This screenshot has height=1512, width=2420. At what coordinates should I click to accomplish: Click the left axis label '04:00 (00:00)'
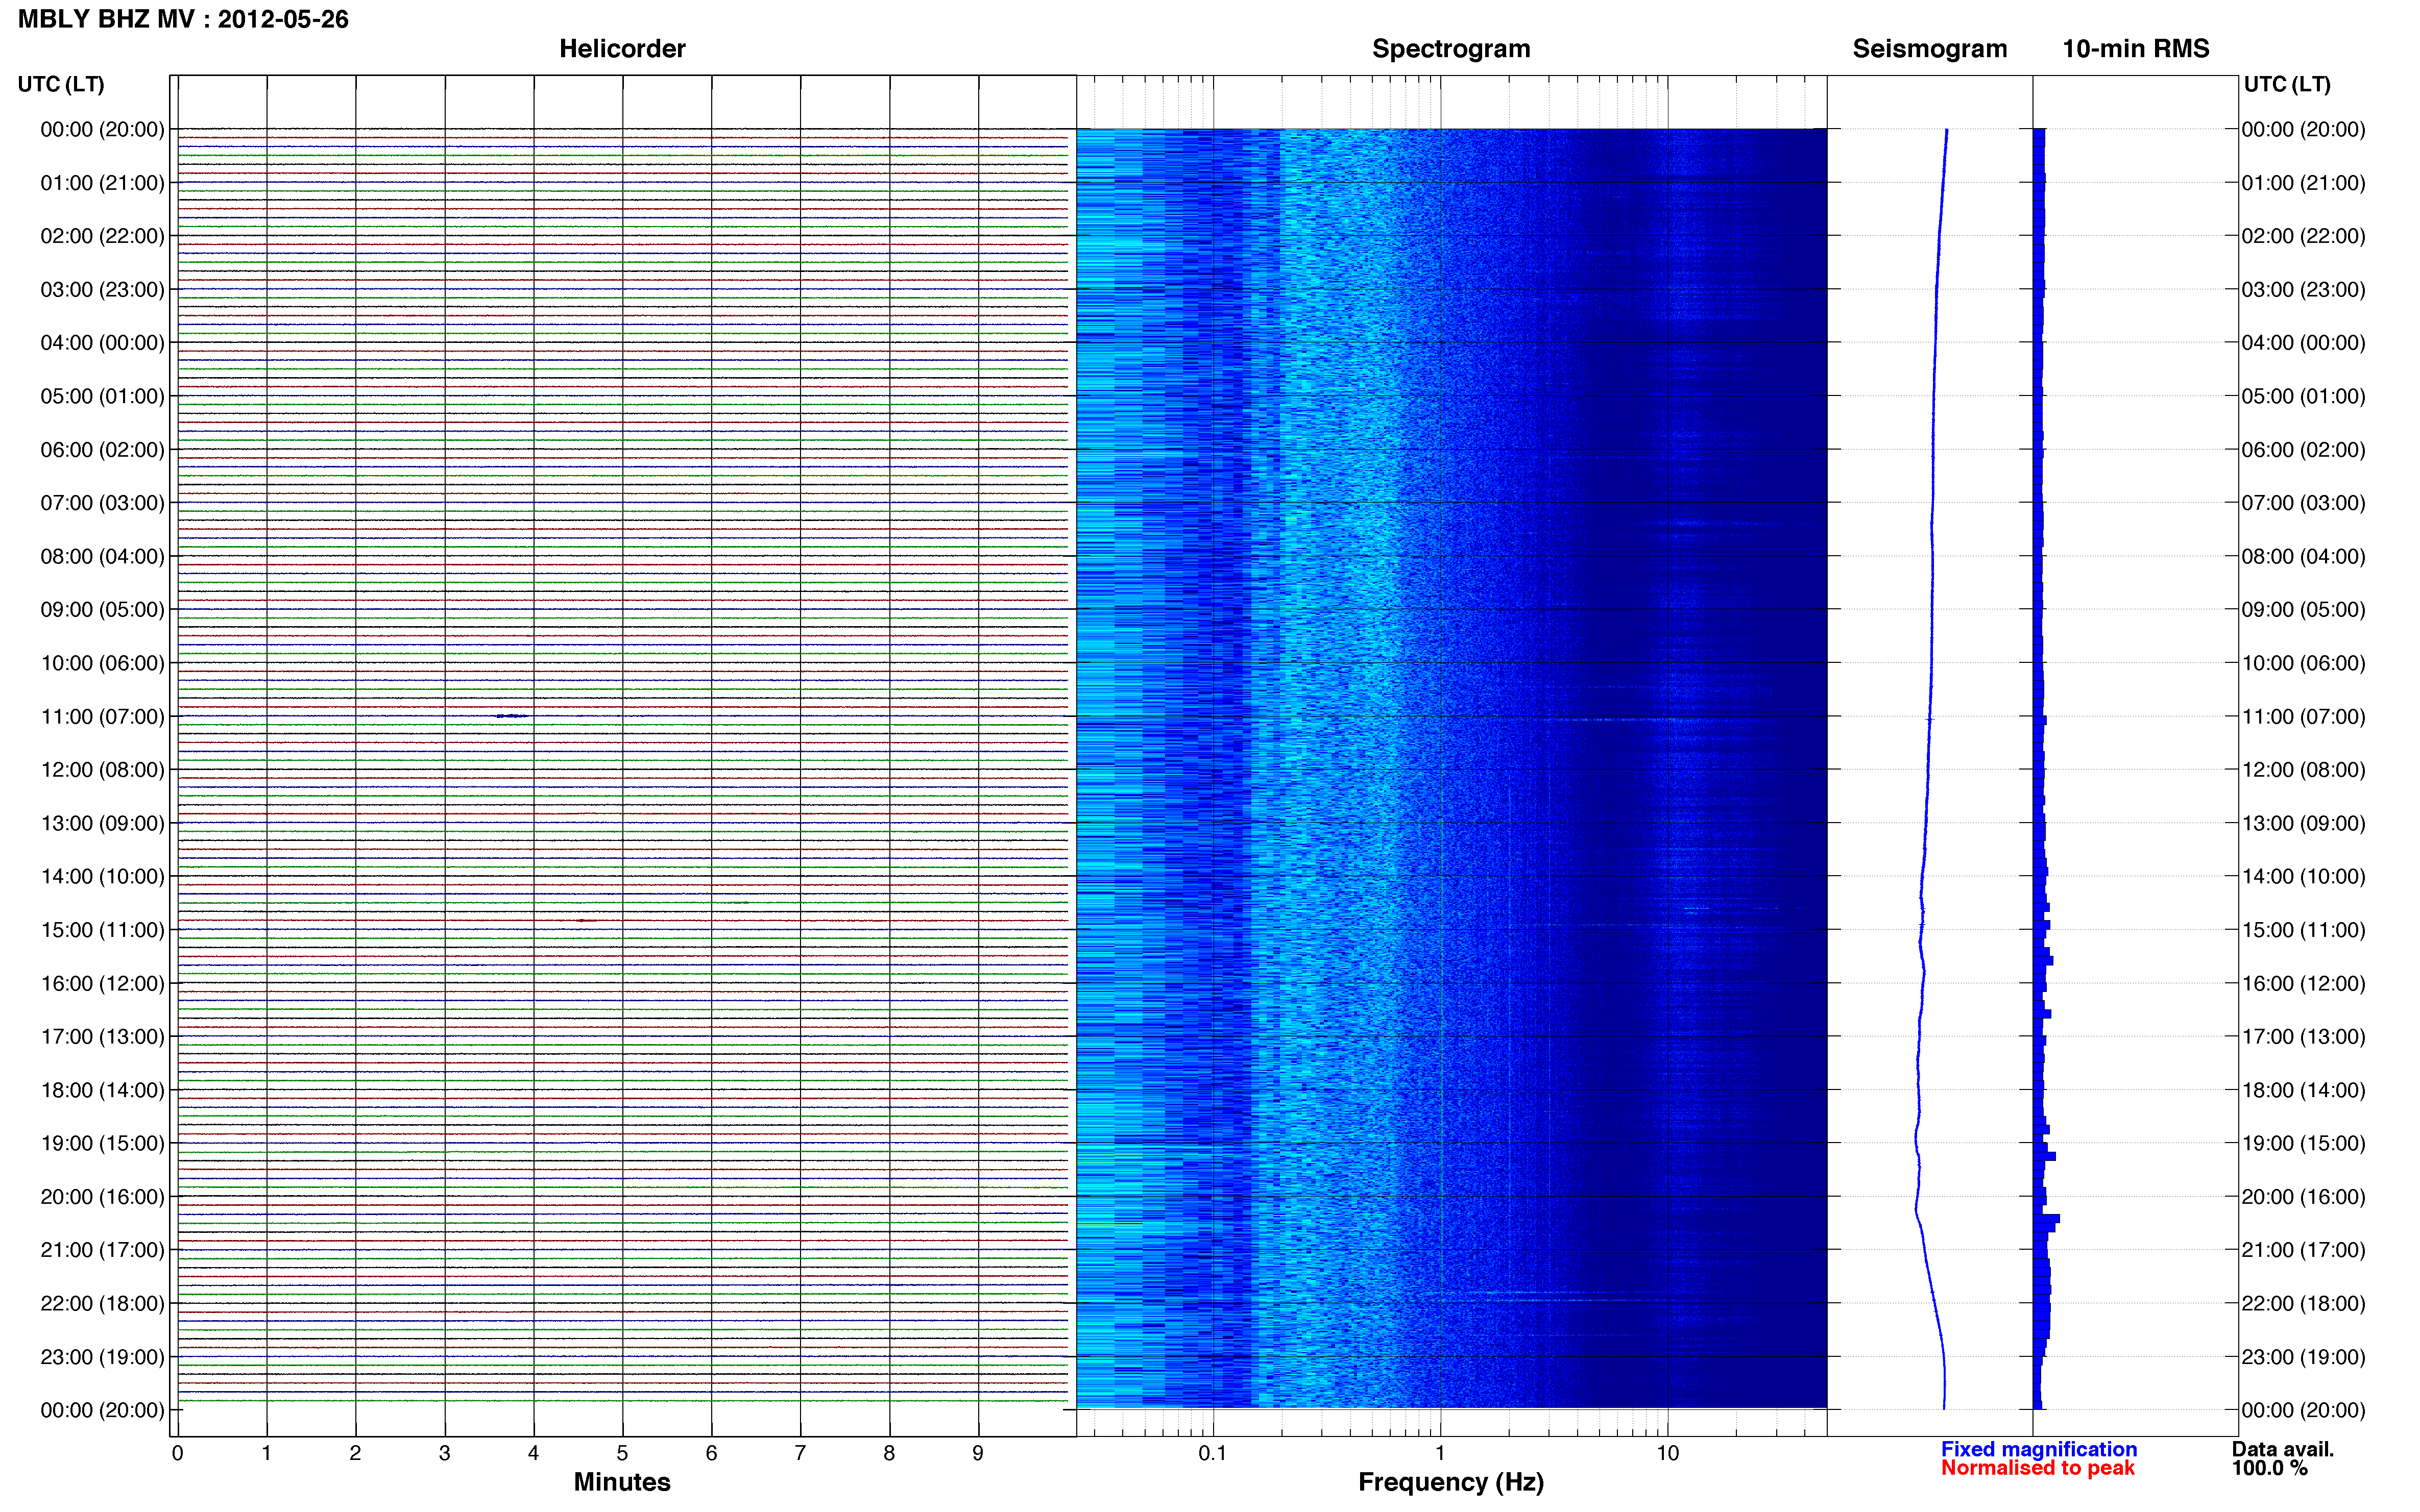pyautogui.click(x=102, y=343)
